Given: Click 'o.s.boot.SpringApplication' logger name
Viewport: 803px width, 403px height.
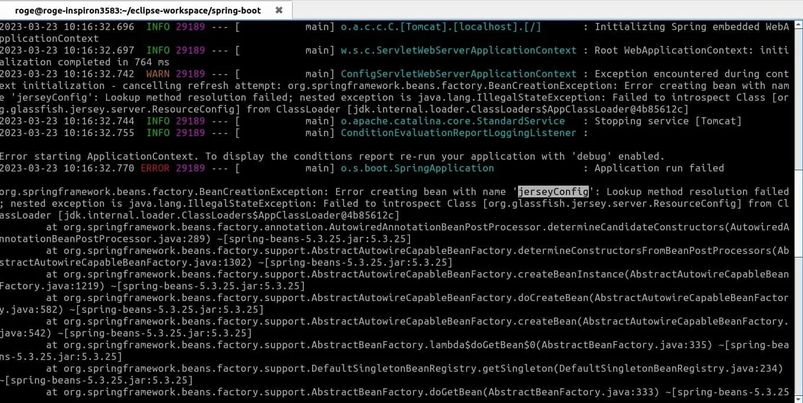Looking at the screenshot, I should coord(417,168).
